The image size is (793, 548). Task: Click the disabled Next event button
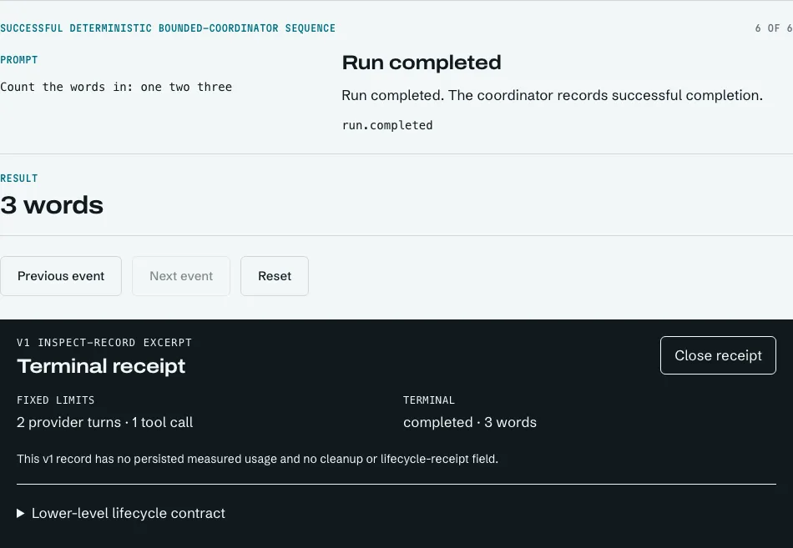tap(181, 276)
